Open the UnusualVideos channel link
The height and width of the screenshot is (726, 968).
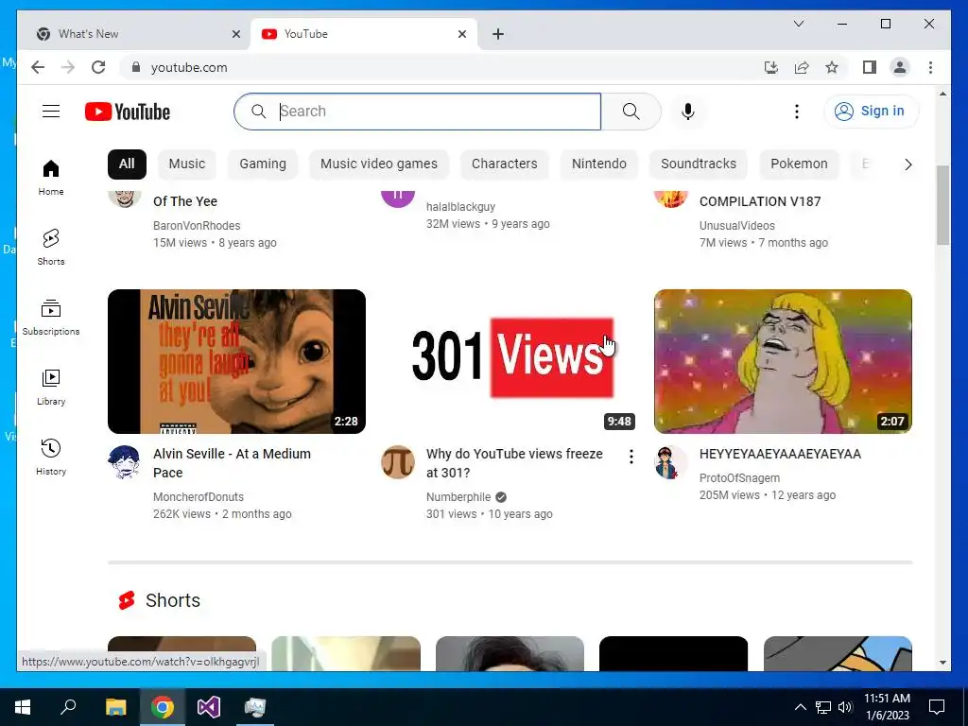736,226
